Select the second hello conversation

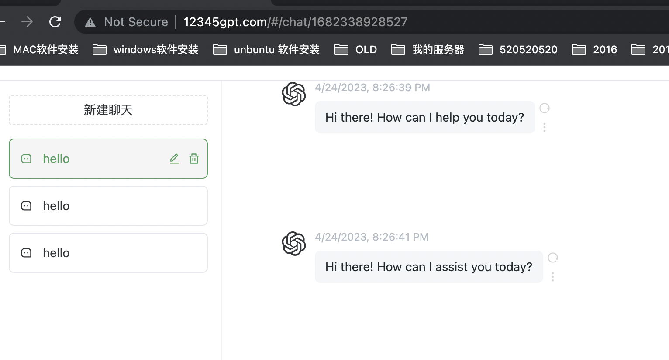(108, 206)
